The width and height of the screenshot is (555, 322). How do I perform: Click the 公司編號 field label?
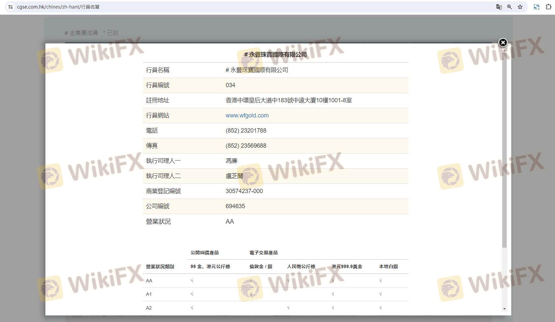coord(158,206)
